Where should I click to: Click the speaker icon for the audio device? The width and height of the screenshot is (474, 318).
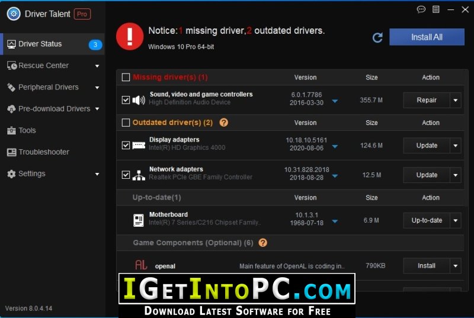[139, 100]
